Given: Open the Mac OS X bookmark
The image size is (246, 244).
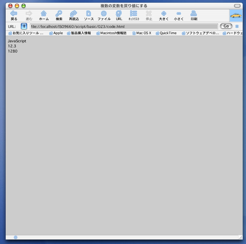Looking at the screenshot, I should pos(142,33).
